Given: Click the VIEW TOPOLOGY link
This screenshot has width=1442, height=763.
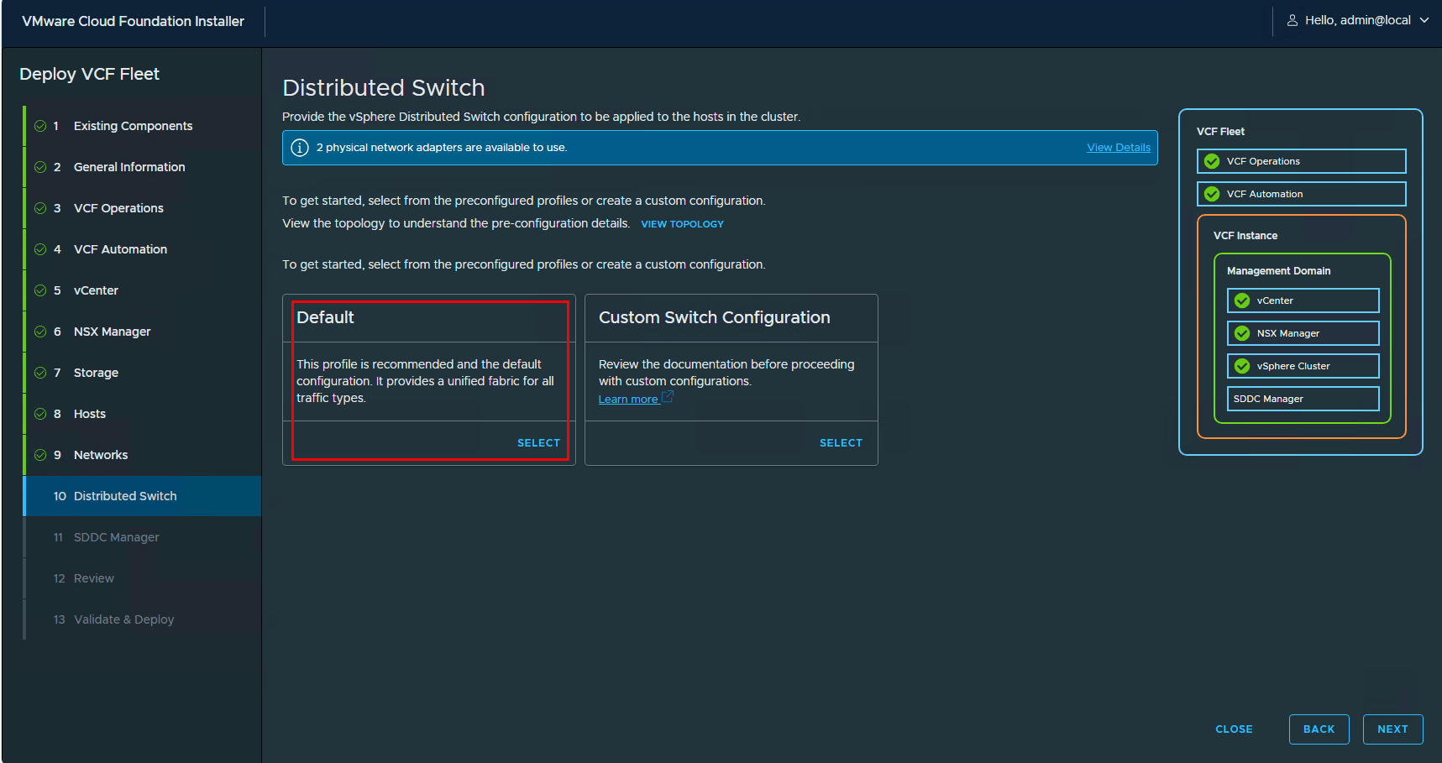Looking at the screenshot, I should coord(682,224).
